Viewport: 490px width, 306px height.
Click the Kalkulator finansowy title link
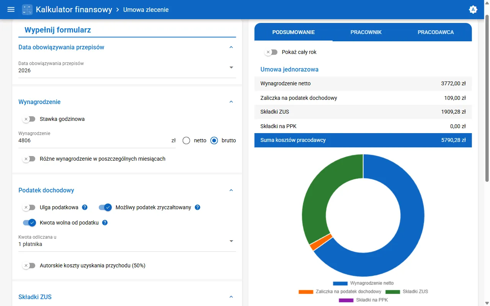pos(74,10)
